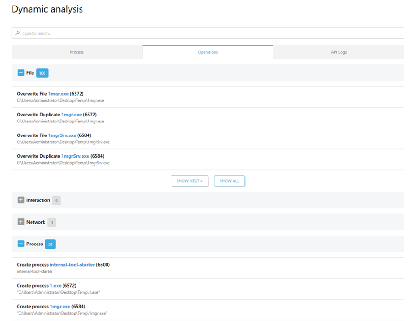The height and width of the screenshot is (321, 417).
Task: Click the Process count badge 57
Action: click(50, 244)
